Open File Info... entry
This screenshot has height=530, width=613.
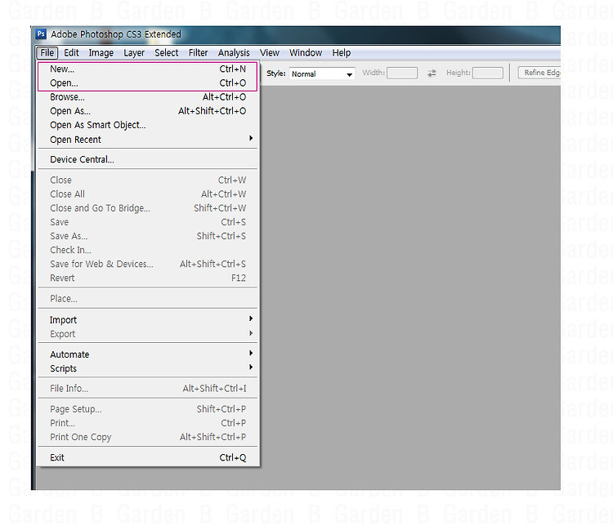[148, 389]
